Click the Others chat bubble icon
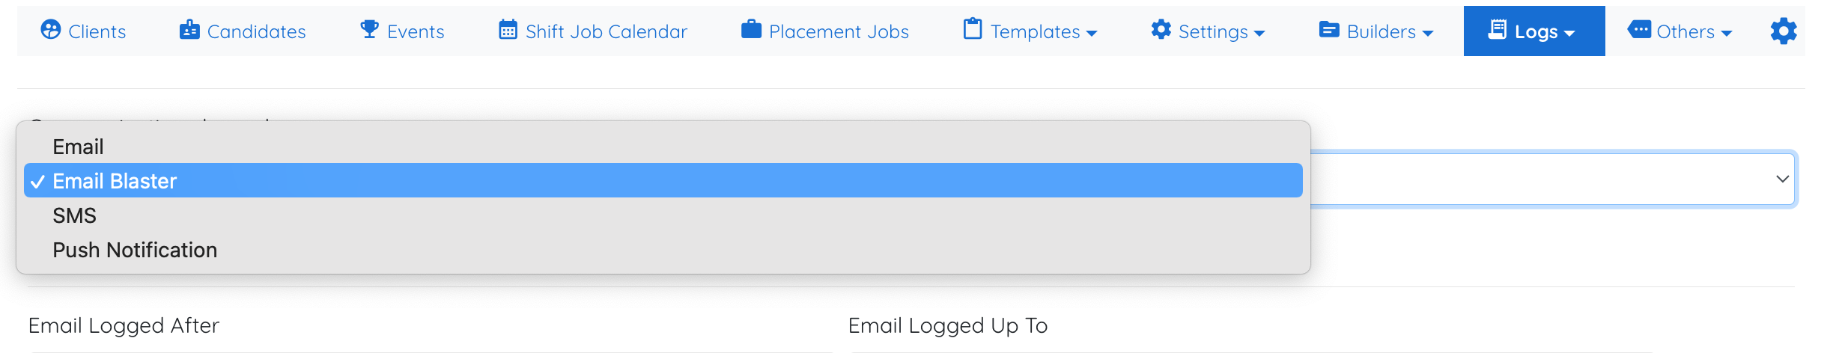 (x=1639, y=30)
